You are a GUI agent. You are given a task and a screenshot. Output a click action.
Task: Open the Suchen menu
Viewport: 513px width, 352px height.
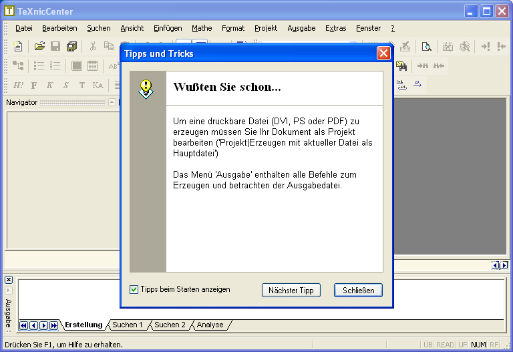click(x=99, y=28)
